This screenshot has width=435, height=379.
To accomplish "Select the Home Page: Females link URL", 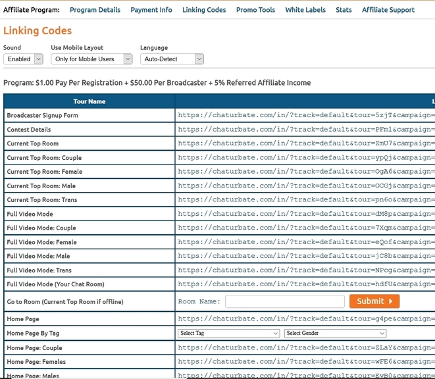I will [x=306, y=361].
